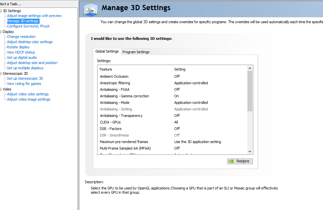Click Off value for Antialiasing - FXAA
The height and width of the screenshot is (210, 323).
point(177,89)
